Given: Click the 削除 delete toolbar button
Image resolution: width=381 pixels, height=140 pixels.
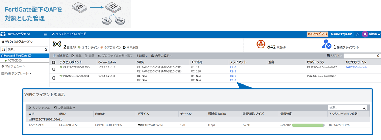Looking at the screenshot, I should pos(90,56).
